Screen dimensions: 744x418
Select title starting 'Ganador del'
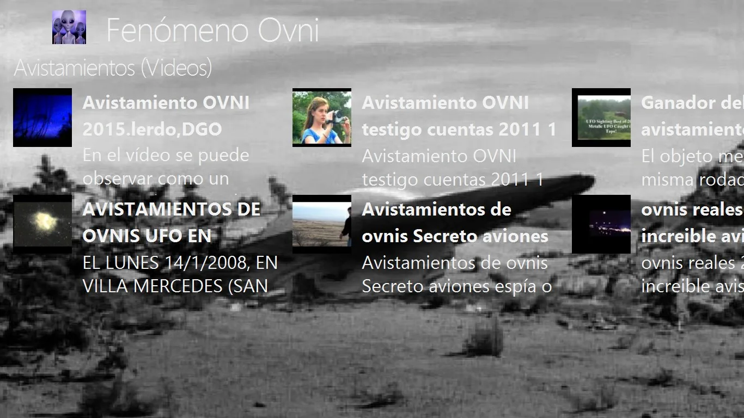[693, 116]
